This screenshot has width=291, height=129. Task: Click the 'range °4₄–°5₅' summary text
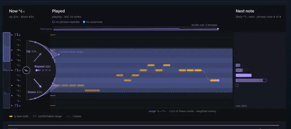(157, 111)
